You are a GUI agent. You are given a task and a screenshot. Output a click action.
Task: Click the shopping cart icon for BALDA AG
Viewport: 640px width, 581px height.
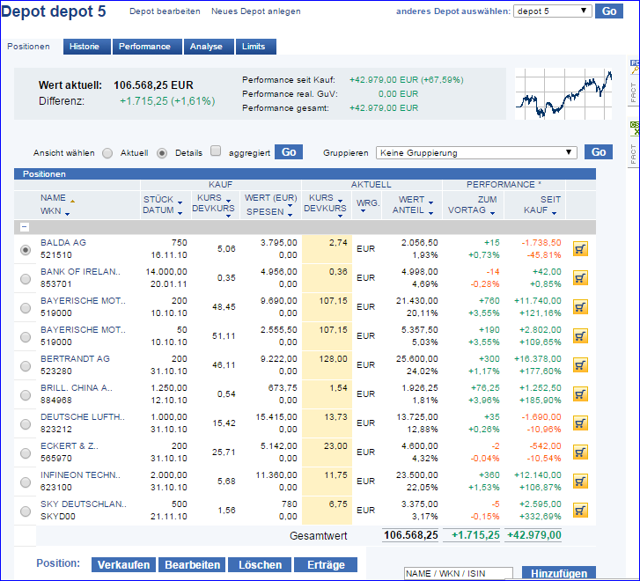pyautogui.click(x=580, y=249)
